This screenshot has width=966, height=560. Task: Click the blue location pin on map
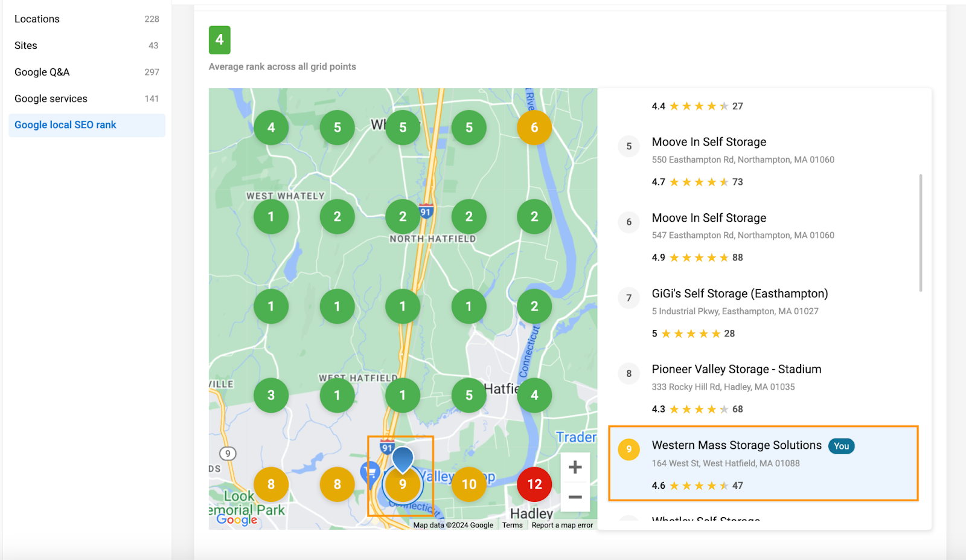tap(403, 459)
